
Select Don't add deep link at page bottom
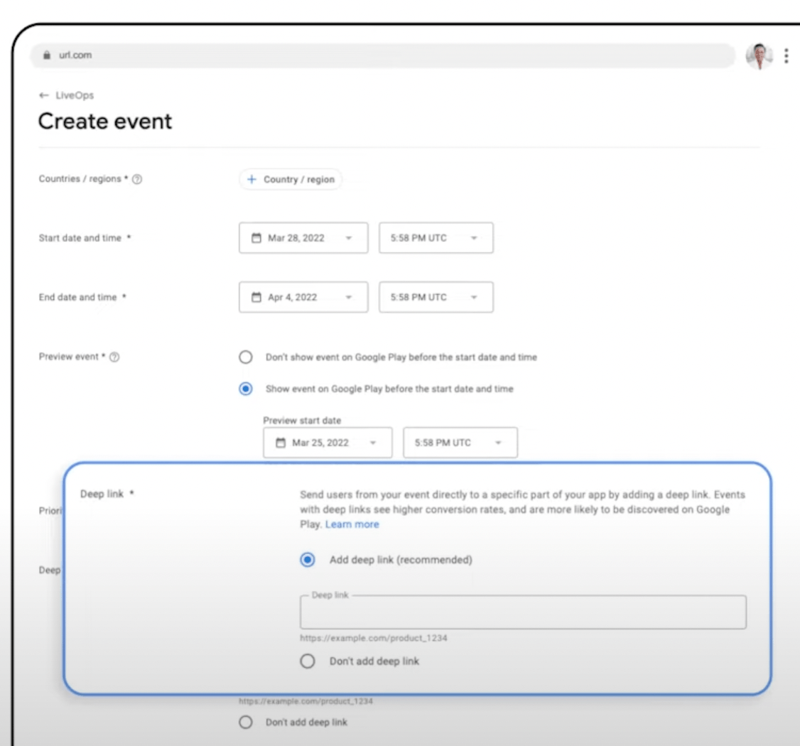246,722
